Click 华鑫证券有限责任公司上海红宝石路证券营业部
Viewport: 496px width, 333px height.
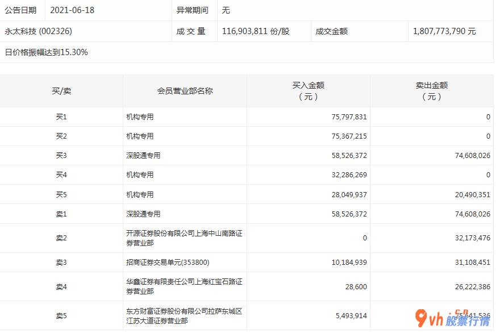point(184,286)
